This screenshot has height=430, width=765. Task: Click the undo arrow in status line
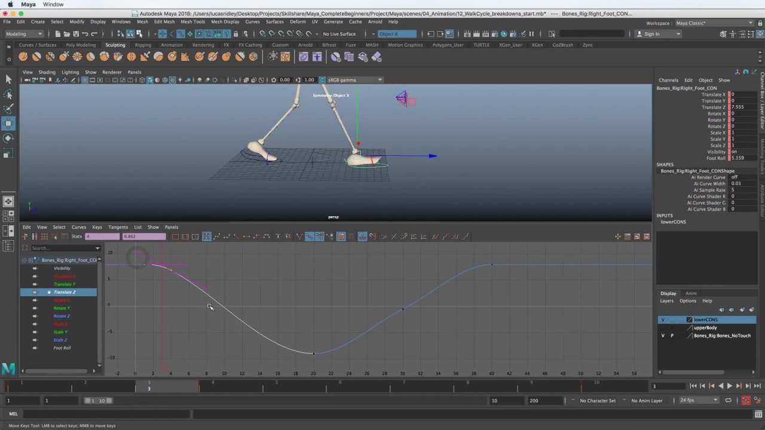[84, 34]
